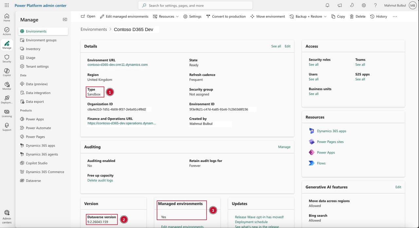
Task: Toggle the dark mode moon icon
Action: [352, 5]
